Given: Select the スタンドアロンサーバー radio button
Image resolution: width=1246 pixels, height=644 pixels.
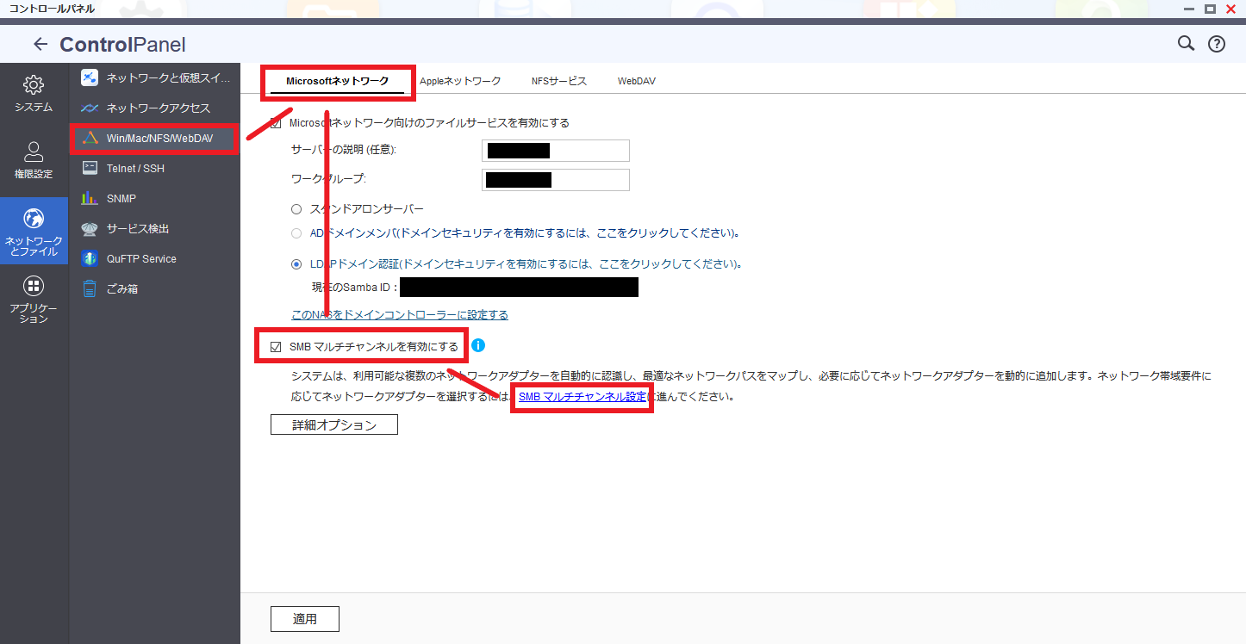Looking at the screenshot, I should 296,209.
